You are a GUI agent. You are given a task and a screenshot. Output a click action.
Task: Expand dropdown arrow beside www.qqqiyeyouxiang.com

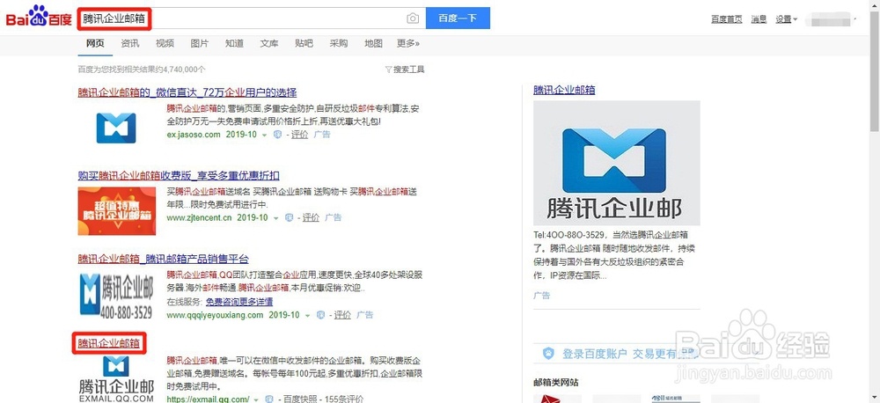(307, 315)
